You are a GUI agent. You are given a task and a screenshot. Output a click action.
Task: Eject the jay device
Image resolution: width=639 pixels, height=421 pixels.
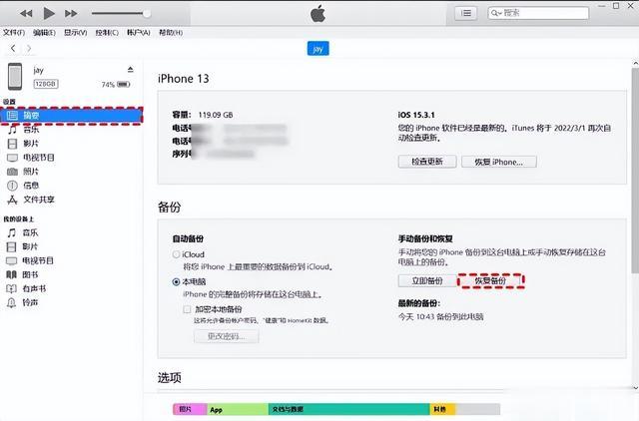tap(131, 69)
